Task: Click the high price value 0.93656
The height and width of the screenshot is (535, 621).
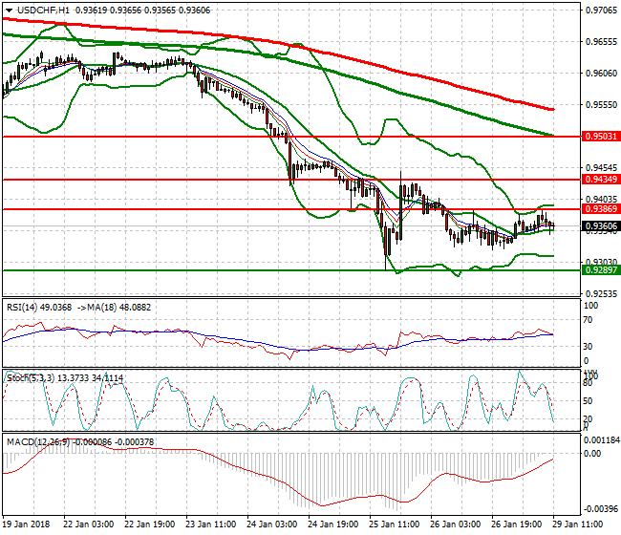Action: 125,11
